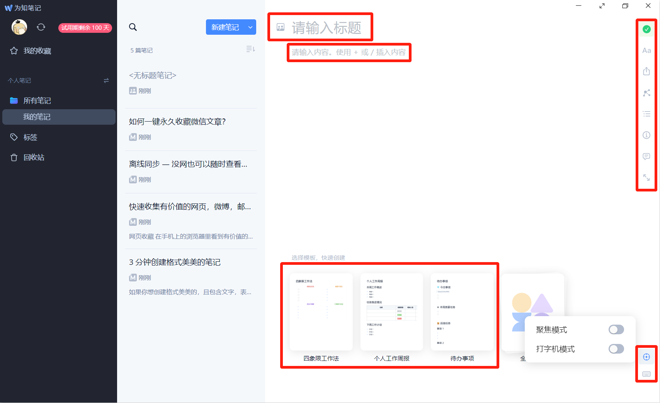
Task: Click the search magnifier icon
Action: 133,27
